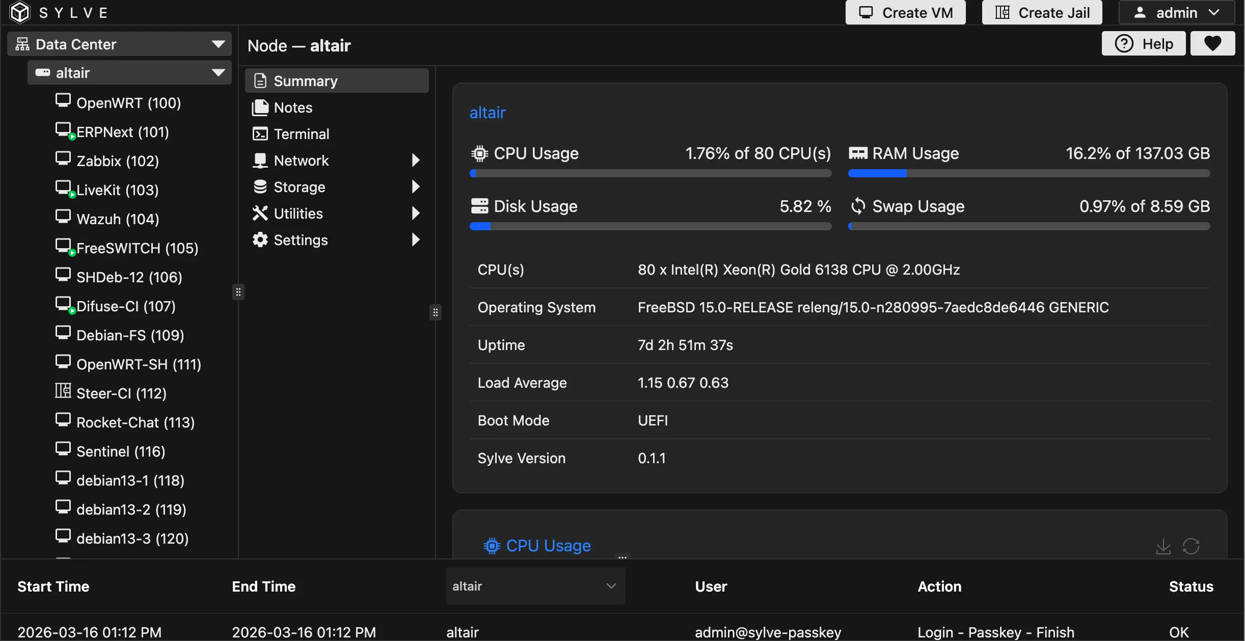Expand the Storage submenu arrow
Viewport: 1245px width, 641px height.
coord(416,187)
